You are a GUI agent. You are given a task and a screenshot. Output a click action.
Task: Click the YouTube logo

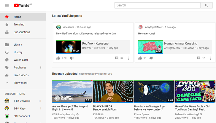[x=21, y=5]
